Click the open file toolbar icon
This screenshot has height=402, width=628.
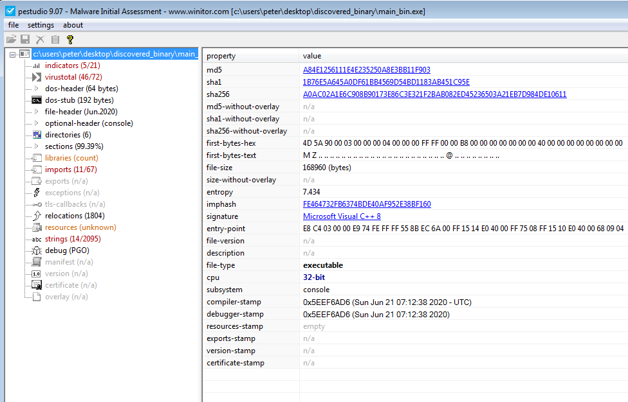pyautogui.click(x=11, y=40)
